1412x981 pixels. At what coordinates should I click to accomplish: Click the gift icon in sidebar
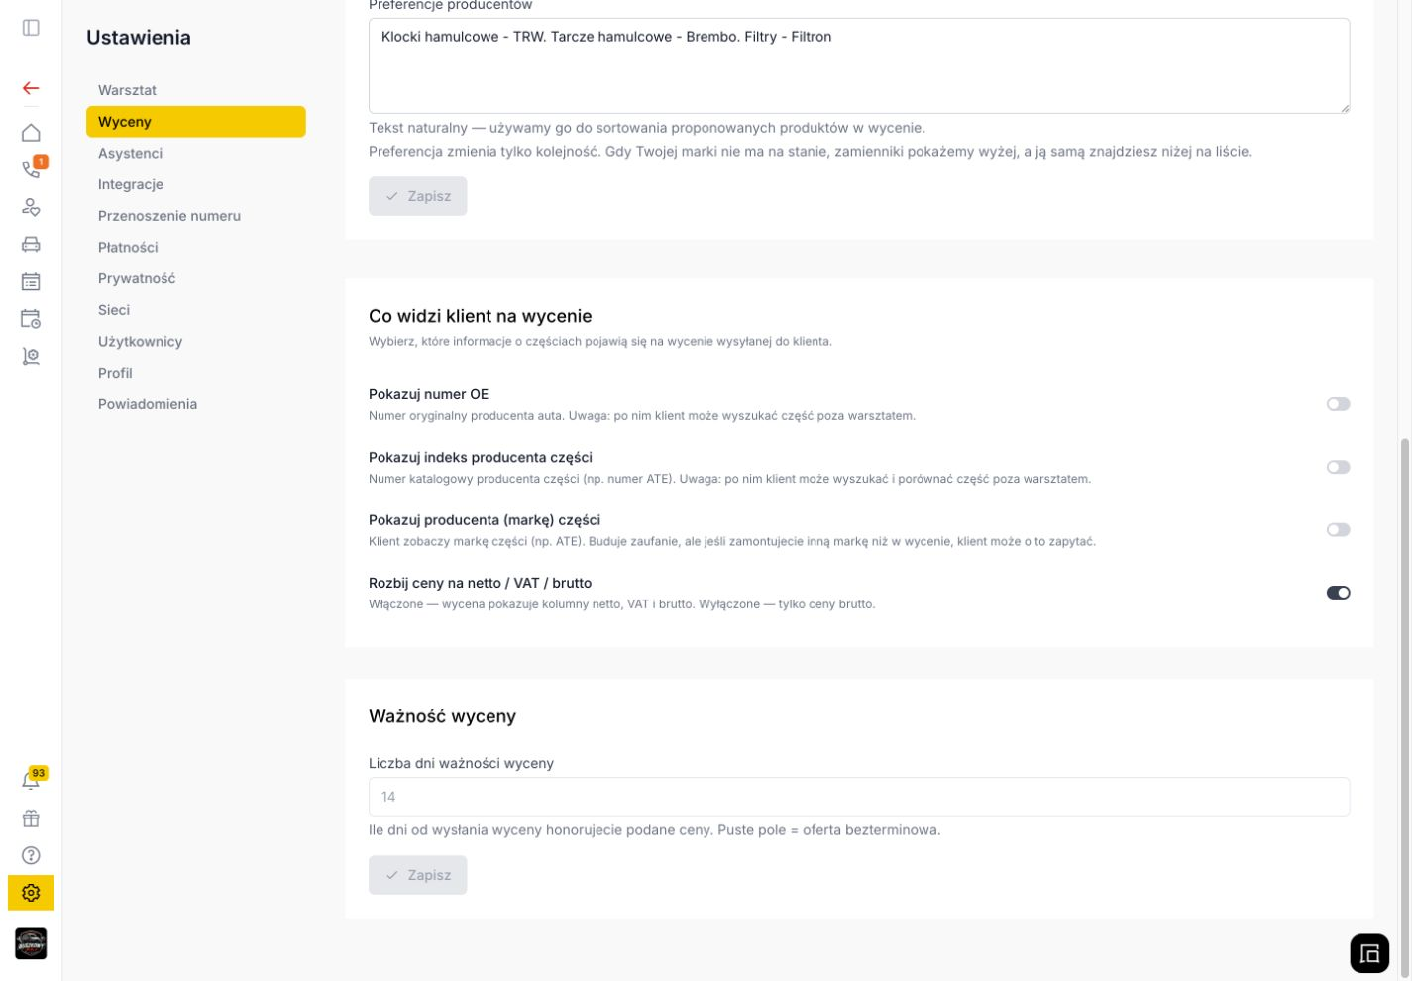point(31,818)
